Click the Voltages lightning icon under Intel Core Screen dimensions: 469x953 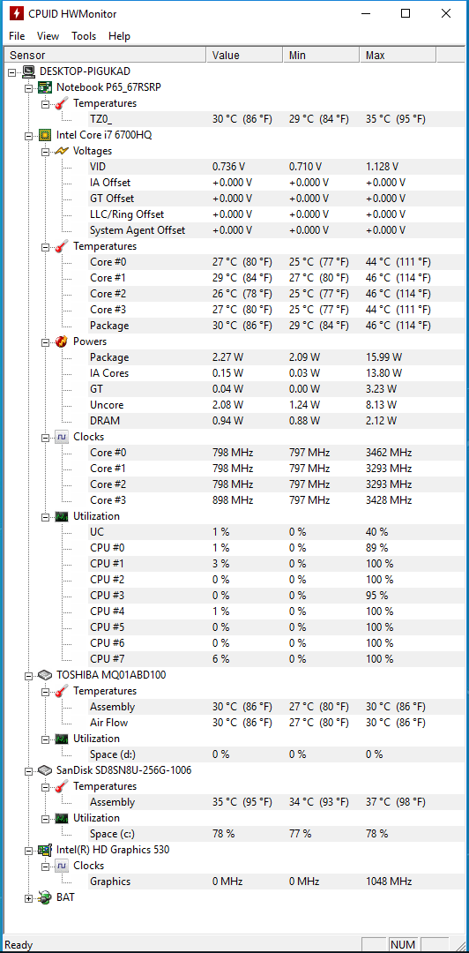click(62, 151)
